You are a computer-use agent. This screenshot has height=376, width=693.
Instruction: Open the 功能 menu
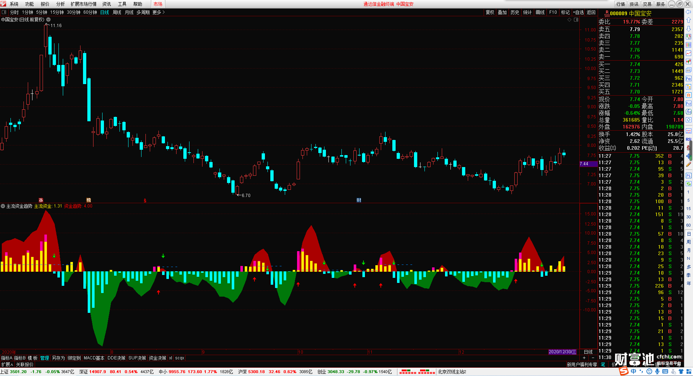[x=30, y=4]
